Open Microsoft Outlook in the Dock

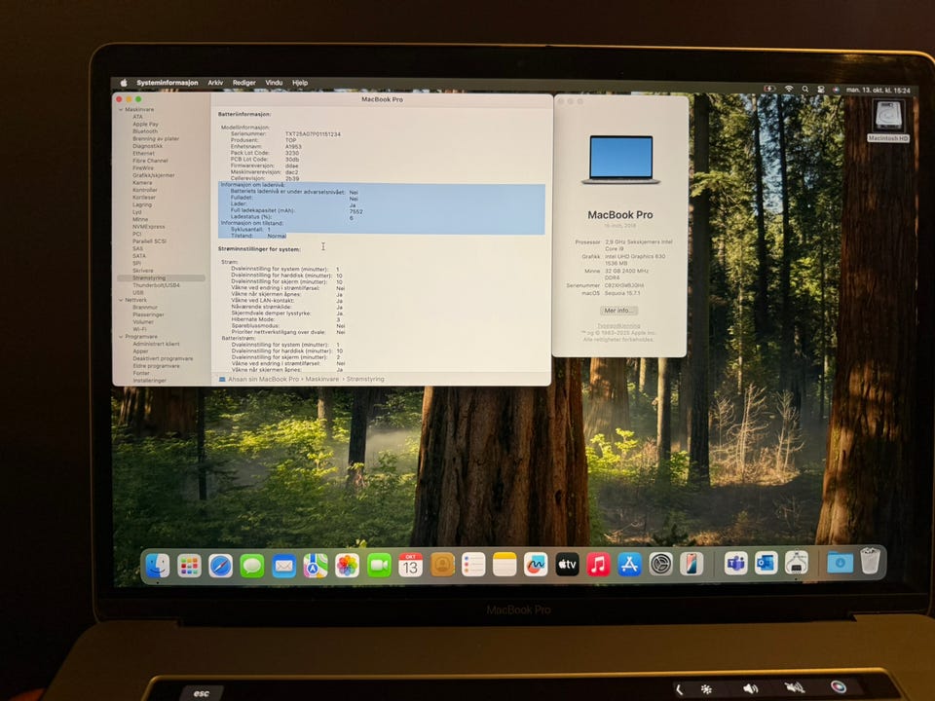(x=767, y=564)
